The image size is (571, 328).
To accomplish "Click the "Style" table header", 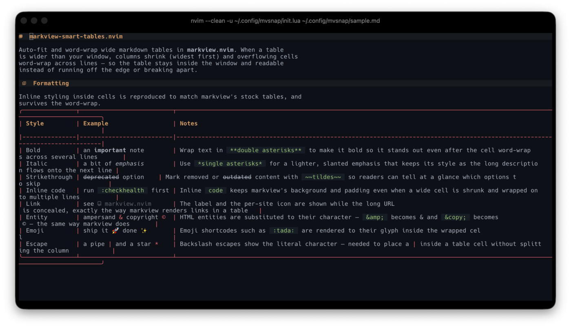I will click(x=35, y=124).
